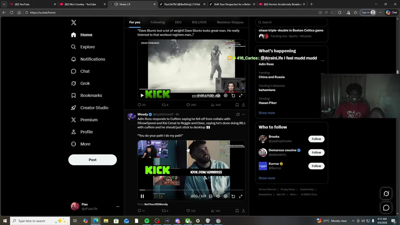The height and width of the screenshot is (225, 400).
Task: Share the Dave Blunts video post
Action: click(243, 105)
